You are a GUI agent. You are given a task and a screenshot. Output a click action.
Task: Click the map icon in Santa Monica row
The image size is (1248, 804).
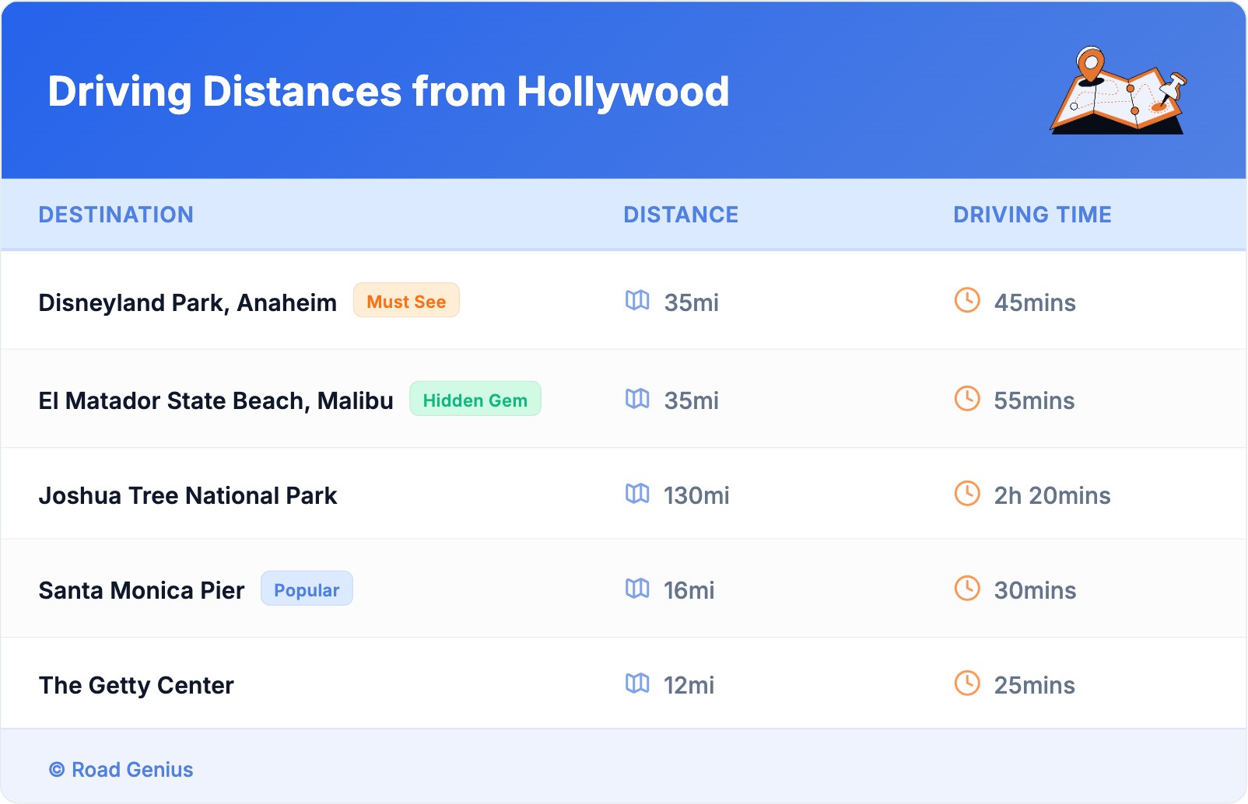tap(637, 589)
